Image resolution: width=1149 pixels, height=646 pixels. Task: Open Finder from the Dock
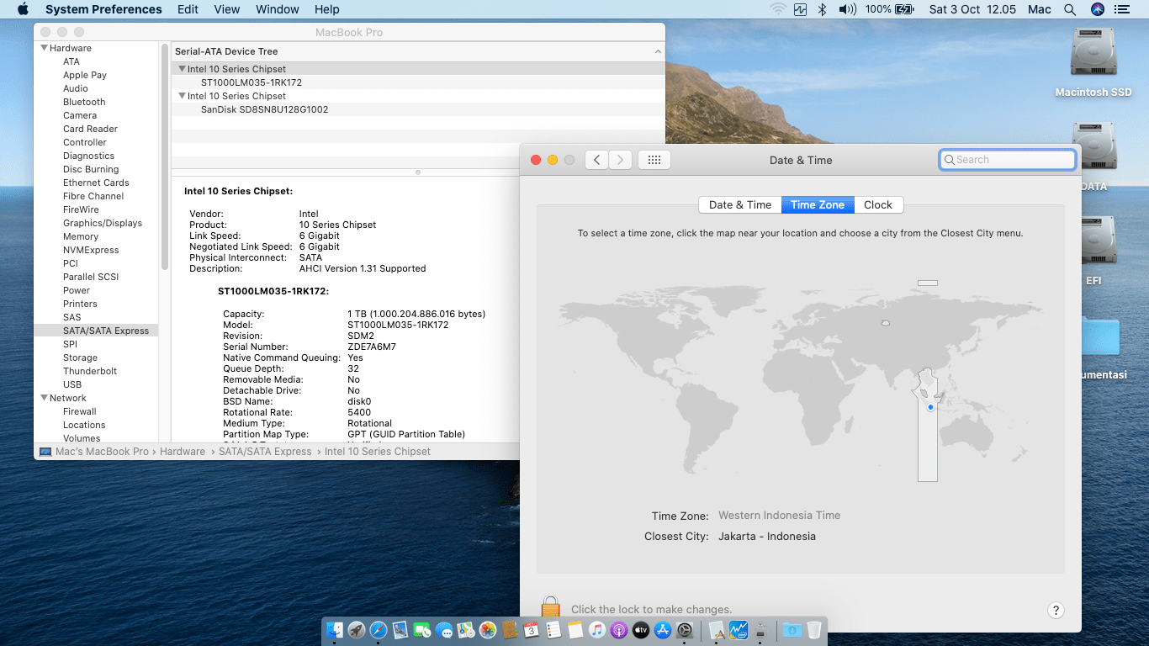pos(335,629)
